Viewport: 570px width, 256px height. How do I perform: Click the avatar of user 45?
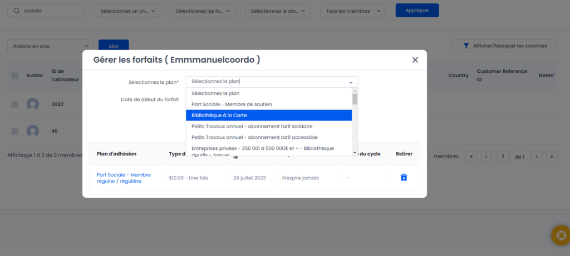coord(33,131)
